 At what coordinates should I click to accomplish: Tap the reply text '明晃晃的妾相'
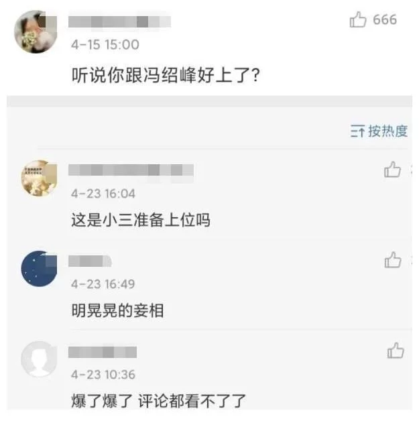pyautogui.click(x=117, y=310)
